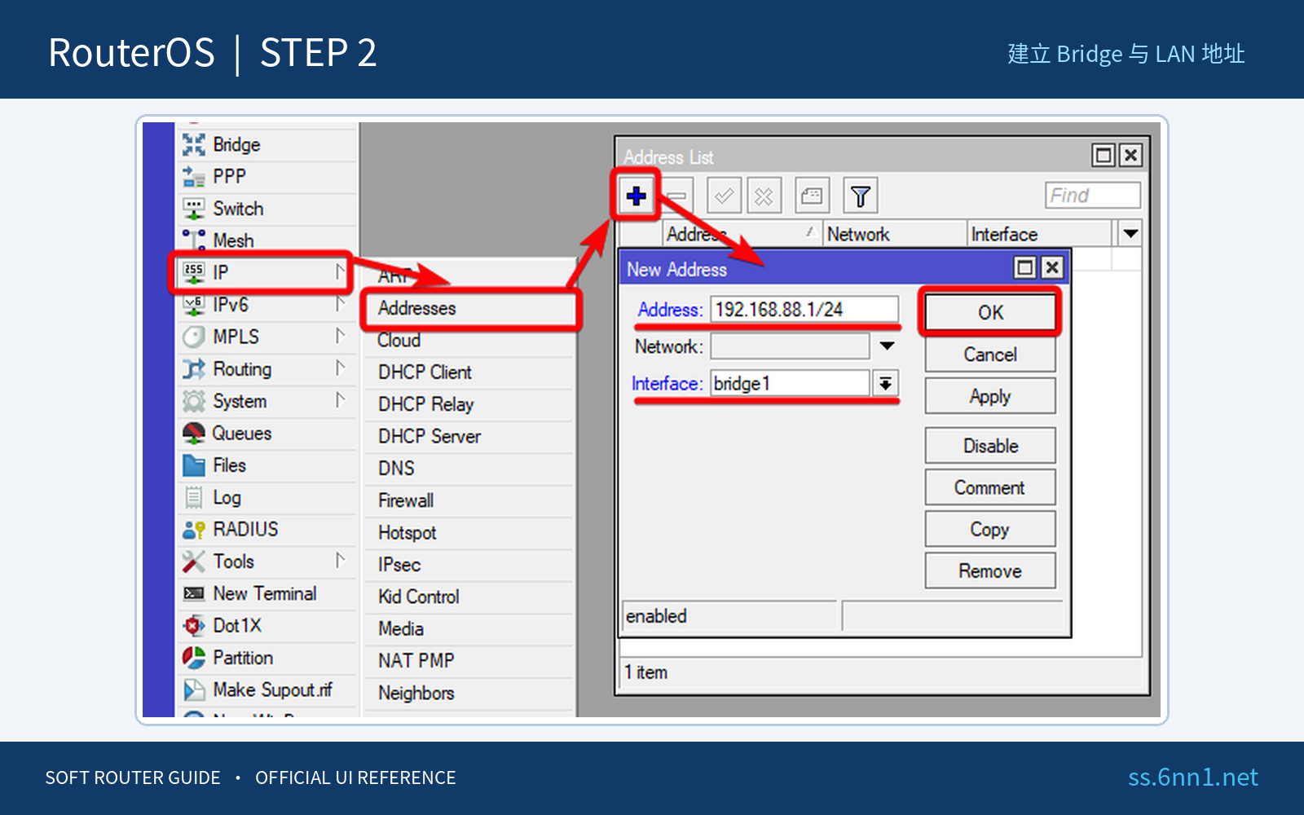Image resolution: width=1304 pixels, height=815 pixels.
Task: Click the comment icon in Address List toolbar
Action: point(812,196)
